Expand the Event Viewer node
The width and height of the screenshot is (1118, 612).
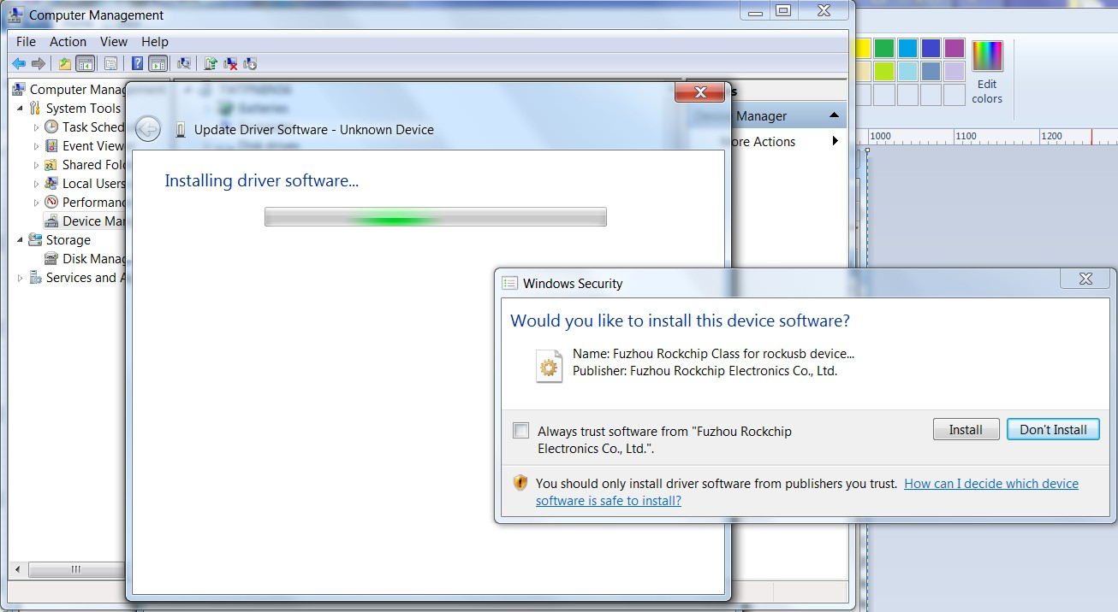tap(36, 146)
